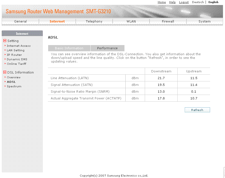
Task: Click the dBm unit in SNRM row
Action: (x=135, y=92)
